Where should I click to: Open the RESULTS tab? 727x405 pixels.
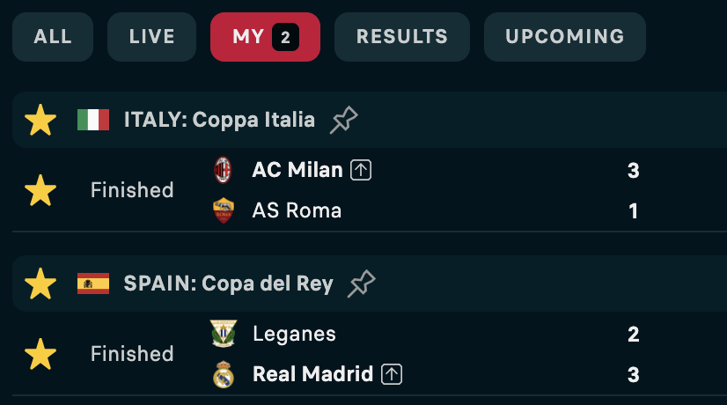[x=402, y=37]
